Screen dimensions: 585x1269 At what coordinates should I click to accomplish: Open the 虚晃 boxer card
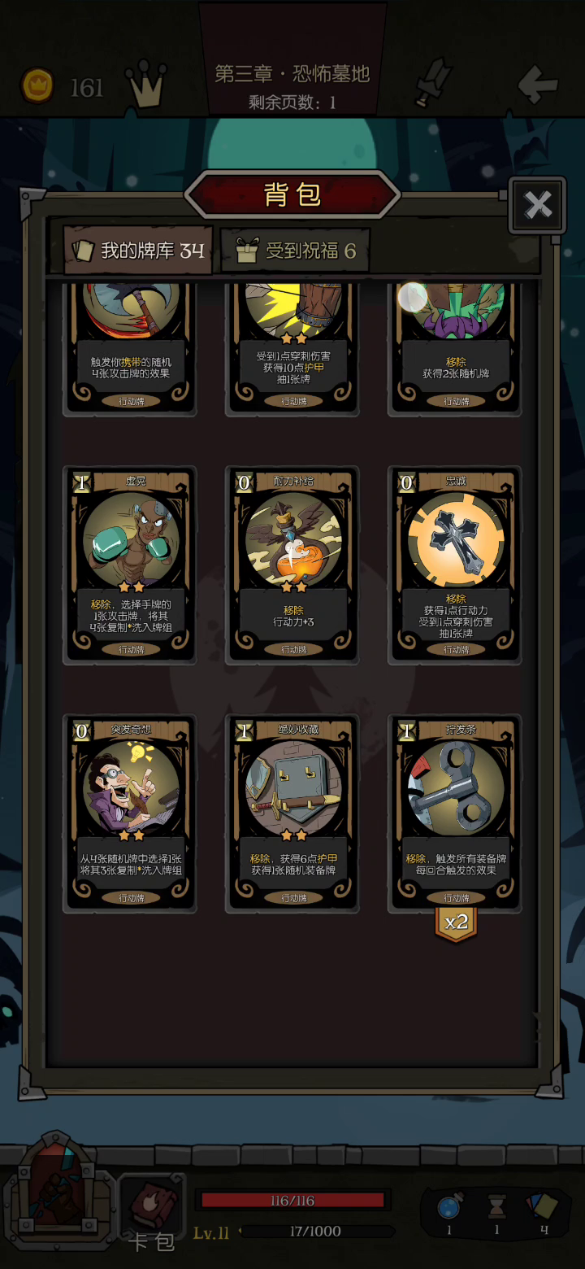(x=130, y=565)
